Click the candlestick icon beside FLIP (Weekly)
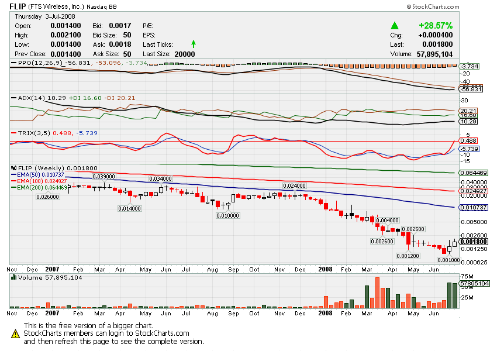This screenshot has height=351, width=497. pyautogui.click(x=13, y=168)
